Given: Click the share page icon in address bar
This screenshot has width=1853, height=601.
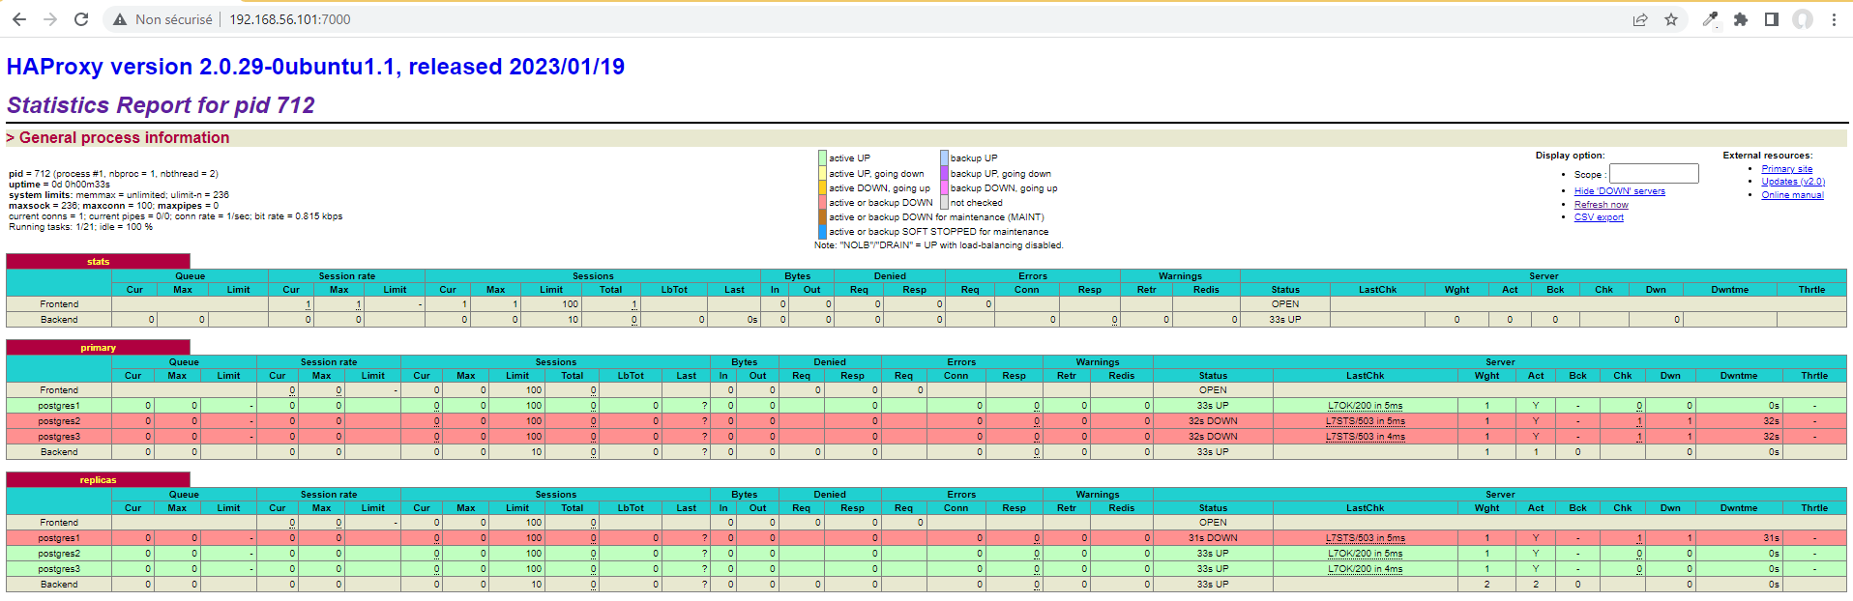Looking at the screenshot, I should point(1640,19).
